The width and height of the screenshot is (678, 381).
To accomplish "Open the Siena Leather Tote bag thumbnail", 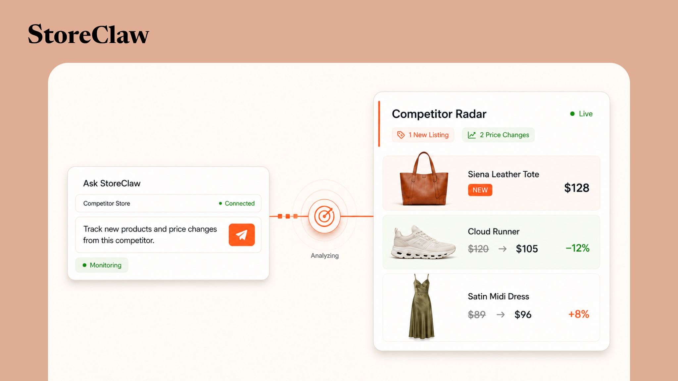I will point(424,179).
